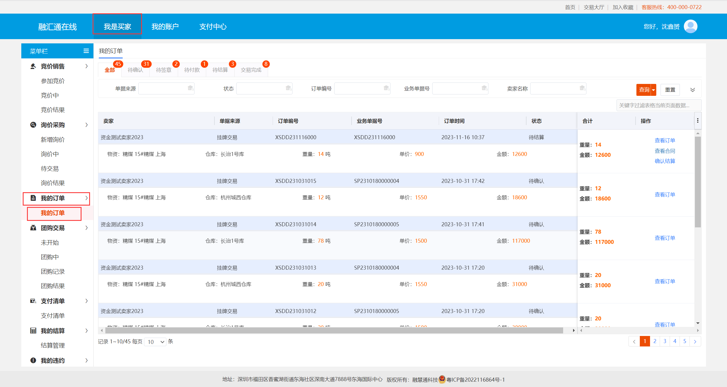This screenshot has height=387, width=727.
Task: Open lookup icon in 状态 field
Action: 289,88
